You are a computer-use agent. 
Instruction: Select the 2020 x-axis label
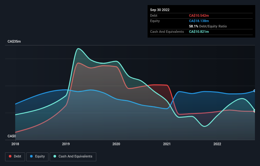pos(116,144)
